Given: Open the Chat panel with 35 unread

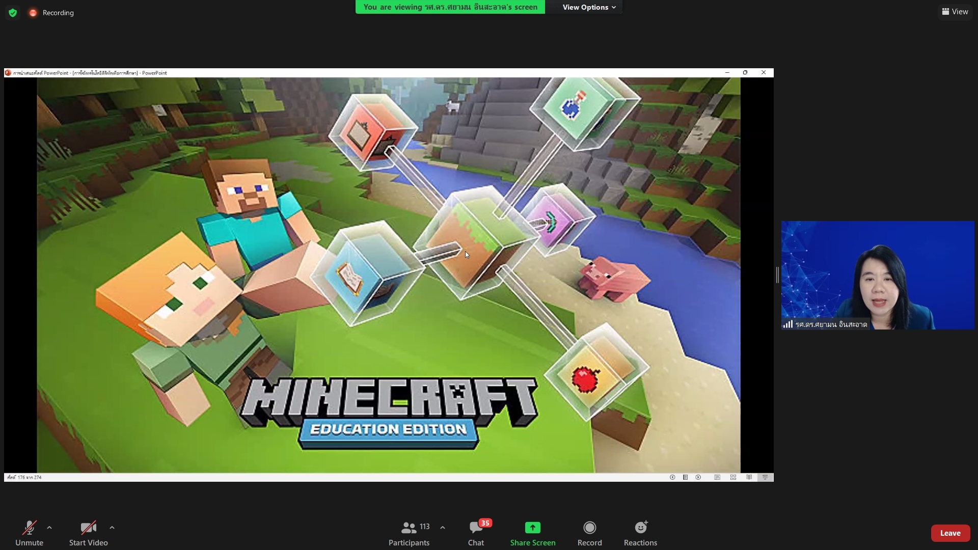Looking at the screenshot, I should tap(476, 533).
